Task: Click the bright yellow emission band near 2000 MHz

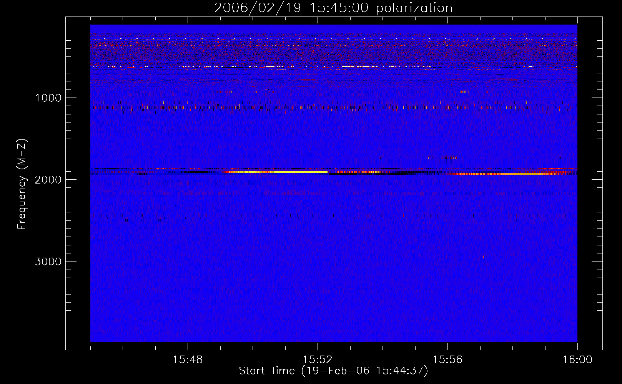Action: pos(275,172)
